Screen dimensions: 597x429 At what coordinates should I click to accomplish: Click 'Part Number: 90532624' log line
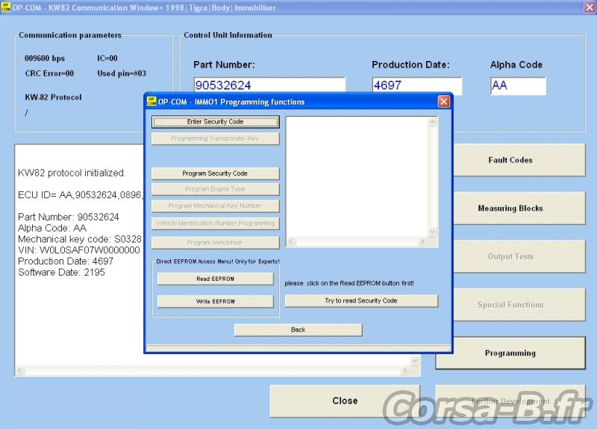tap(68, 217)
